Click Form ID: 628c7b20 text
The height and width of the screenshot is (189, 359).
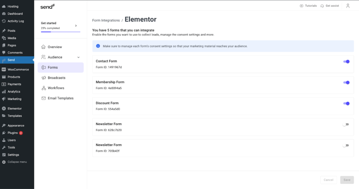click(x=109, y=130)
